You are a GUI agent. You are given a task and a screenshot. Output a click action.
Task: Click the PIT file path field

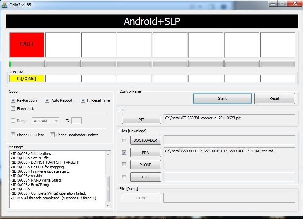coord(229,119)
